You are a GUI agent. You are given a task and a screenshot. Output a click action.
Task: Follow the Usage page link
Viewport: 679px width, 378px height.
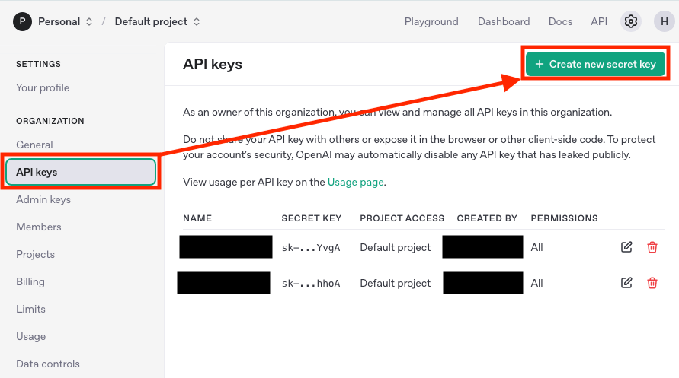[x=356, y=182]
